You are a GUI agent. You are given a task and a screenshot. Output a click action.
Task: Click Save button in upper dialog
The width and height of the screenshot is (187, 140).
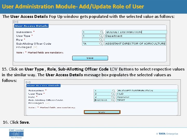(90, 58)
